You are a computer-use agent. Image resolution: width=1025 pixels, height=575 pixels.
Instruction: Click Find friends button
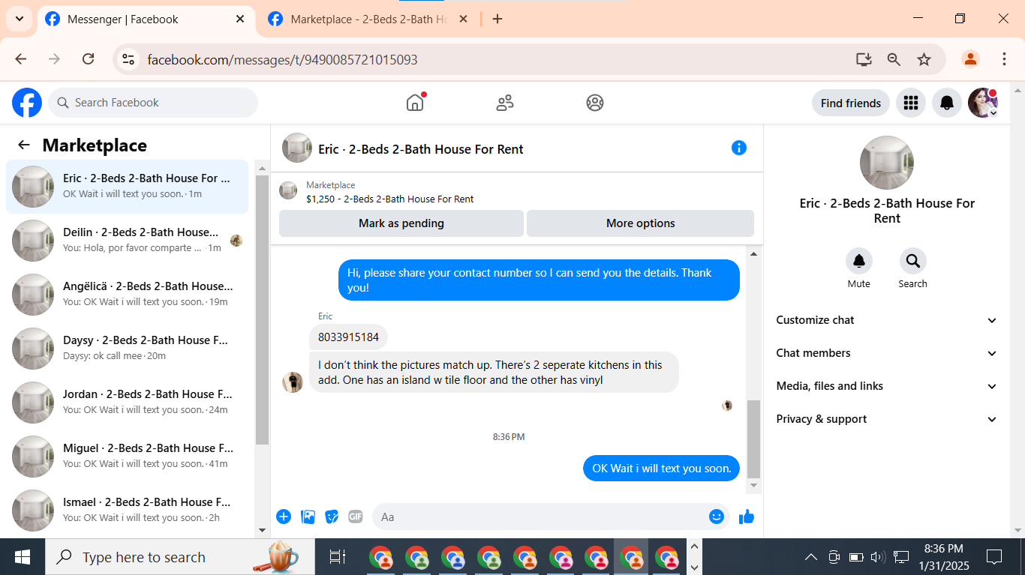click(x=851, y=103)
